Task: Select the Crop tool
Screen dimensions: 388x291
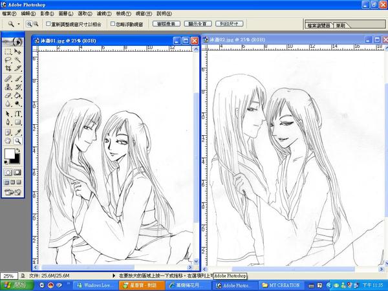Action: coord(8,68)
